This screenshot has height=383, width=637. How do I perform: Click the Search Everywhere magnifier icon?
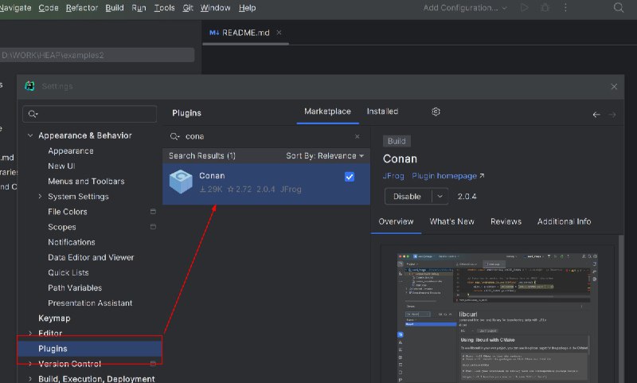click(x=619, y=8)
